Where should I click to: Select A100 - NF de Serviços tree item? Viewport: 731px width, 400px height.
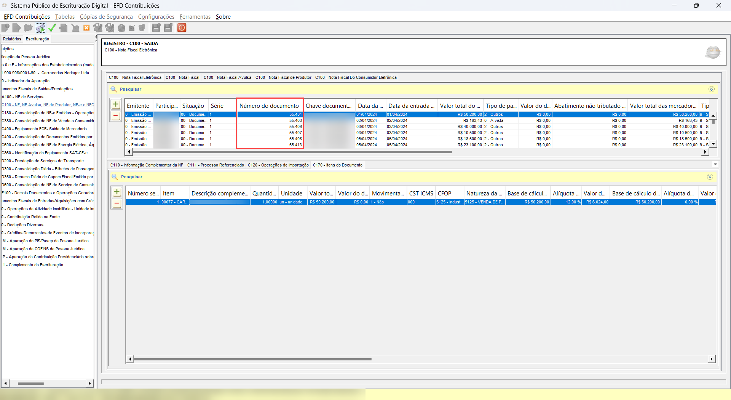tap(23, 97)
